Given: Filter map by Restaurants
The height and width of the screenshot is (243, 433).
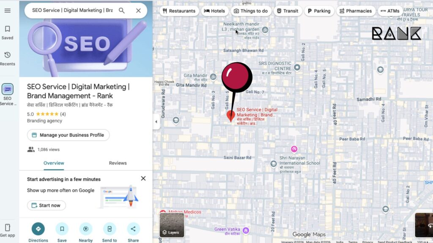Looking at the screenshot, I should 179,11.
